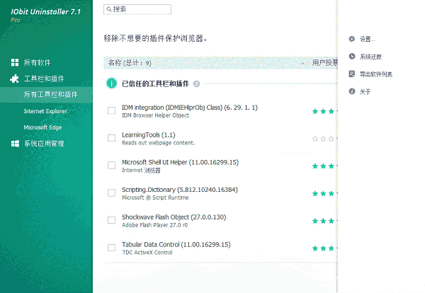The image size is (425, 293).
Task: Click the 导出软件列表 document icon
Action: [352, 74]
